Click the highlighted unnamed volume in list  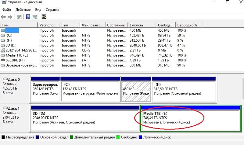pos(12,30)
